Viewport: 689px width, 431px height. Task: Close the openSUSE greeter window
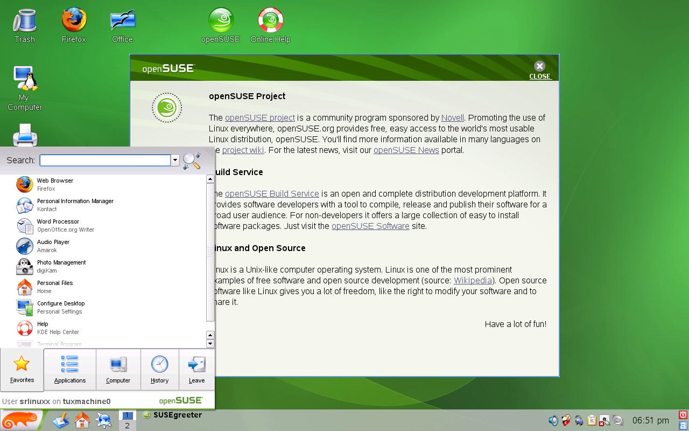[539, 69]
